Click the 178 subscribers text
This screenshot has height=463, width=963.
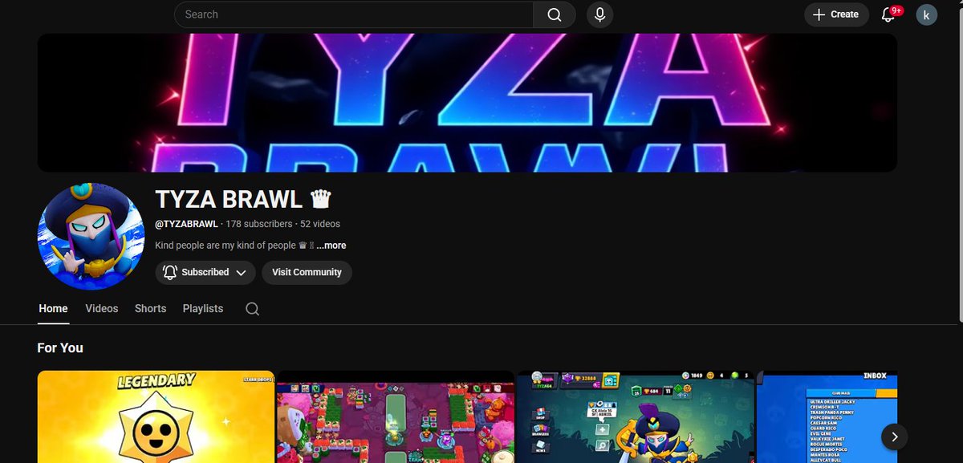259,224
